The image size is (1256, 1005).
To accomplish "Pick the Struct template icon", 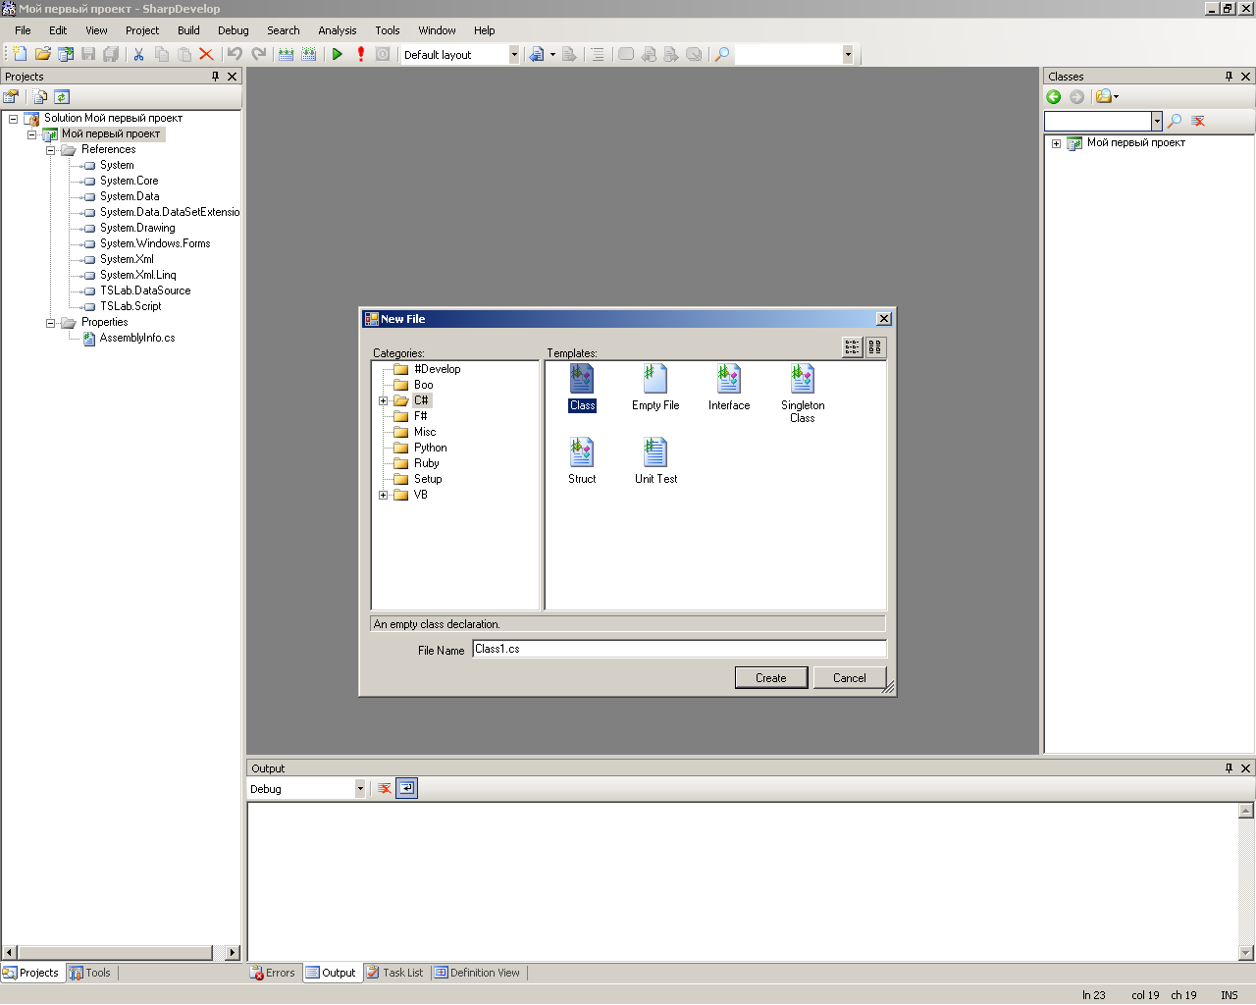I will click(582, 453).
